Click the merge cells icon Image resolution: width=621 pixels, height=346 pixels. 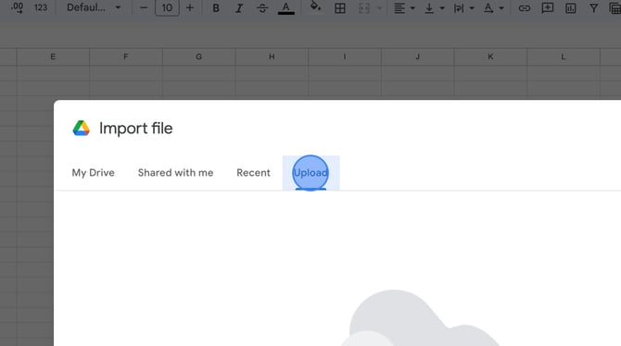pyautogui.click(x=364, y=8)
